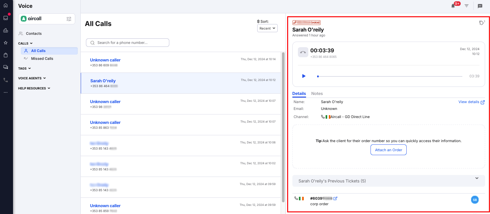Open the chat bubbles icon in the sidebar
Screen dimensions: 490x214
click(x=6, y=67)
